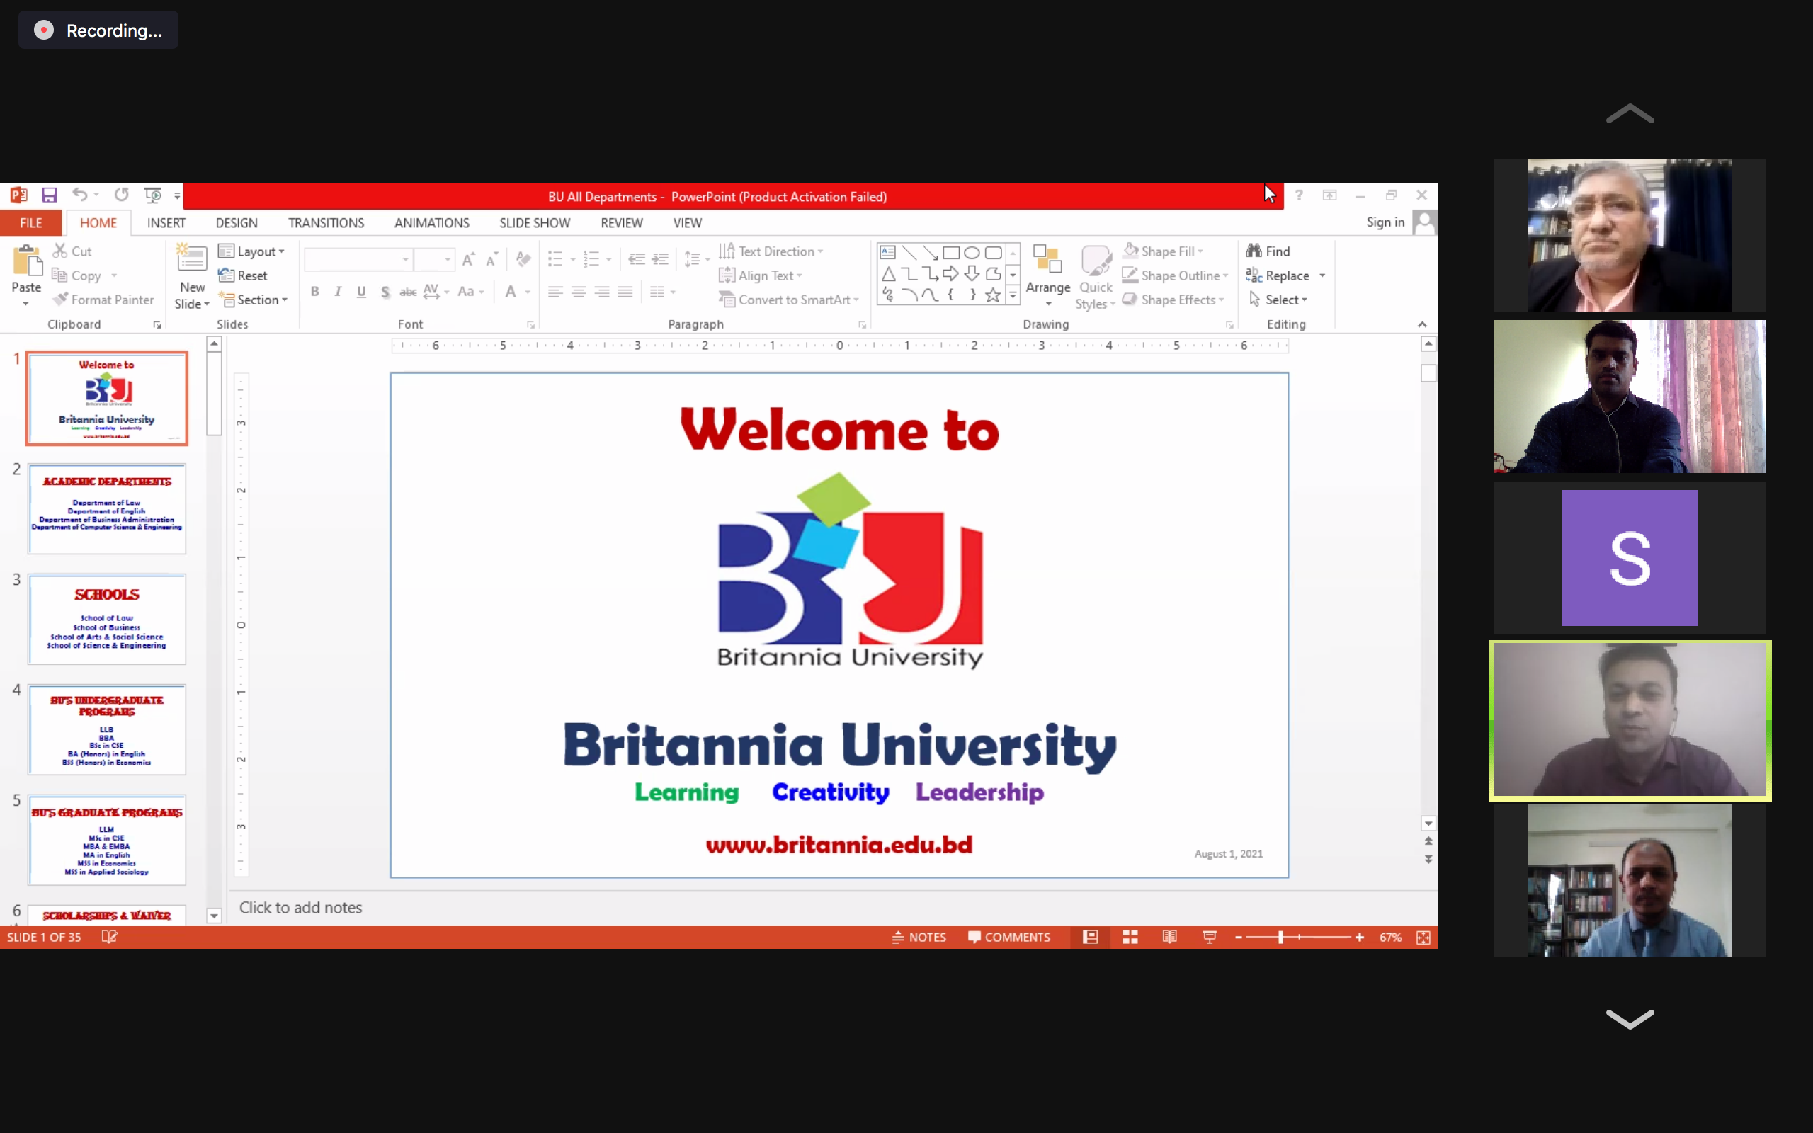Screen dimensions: 1813x1133
Task: Expand the shapes gallery More arrow
Action: pos(1013,295)
